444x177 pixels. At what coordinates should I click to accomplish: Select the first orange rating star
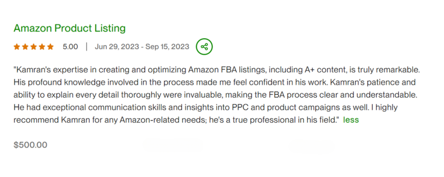[17, 47]
